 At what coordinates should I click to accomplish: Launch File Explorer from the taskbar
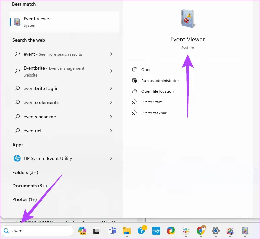click(x=127, y=231)
